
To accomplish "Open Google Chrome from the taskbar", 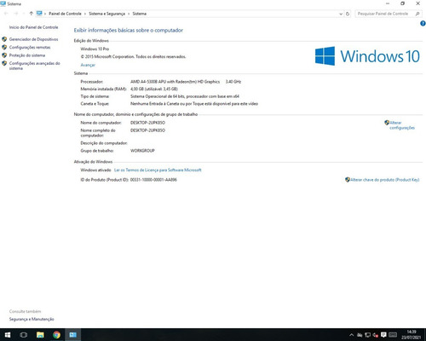I will [x=56, y=335].
